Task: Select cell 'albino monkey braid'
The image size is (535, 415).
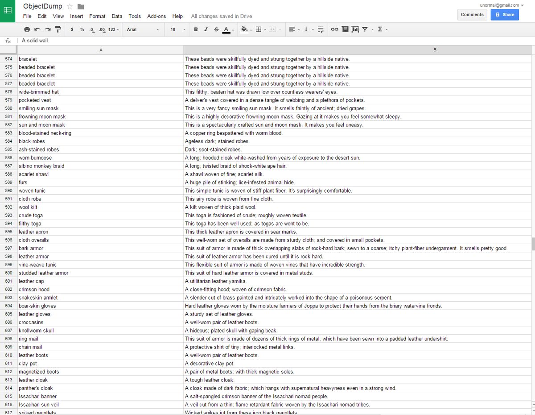Action: [x=100, y=166]
